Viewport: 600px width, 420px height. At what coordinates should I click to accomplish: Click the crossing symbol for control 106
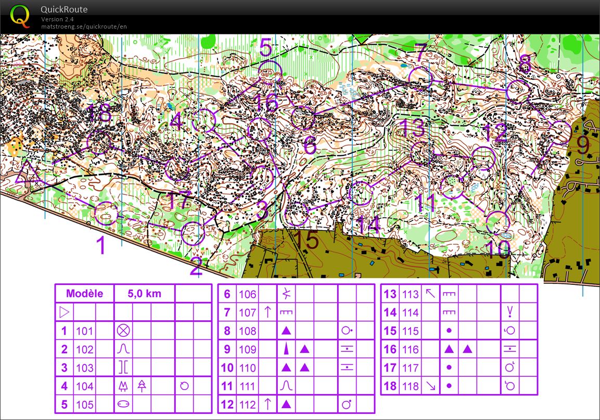286,294
